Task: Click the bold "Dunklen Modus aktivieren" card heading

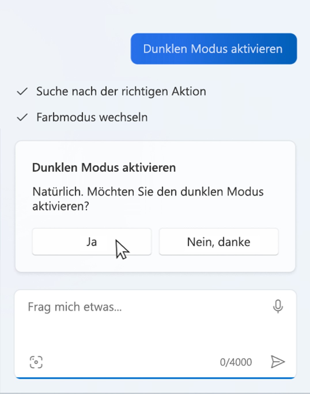Action: pyautogui.click(x=104, y=168)
